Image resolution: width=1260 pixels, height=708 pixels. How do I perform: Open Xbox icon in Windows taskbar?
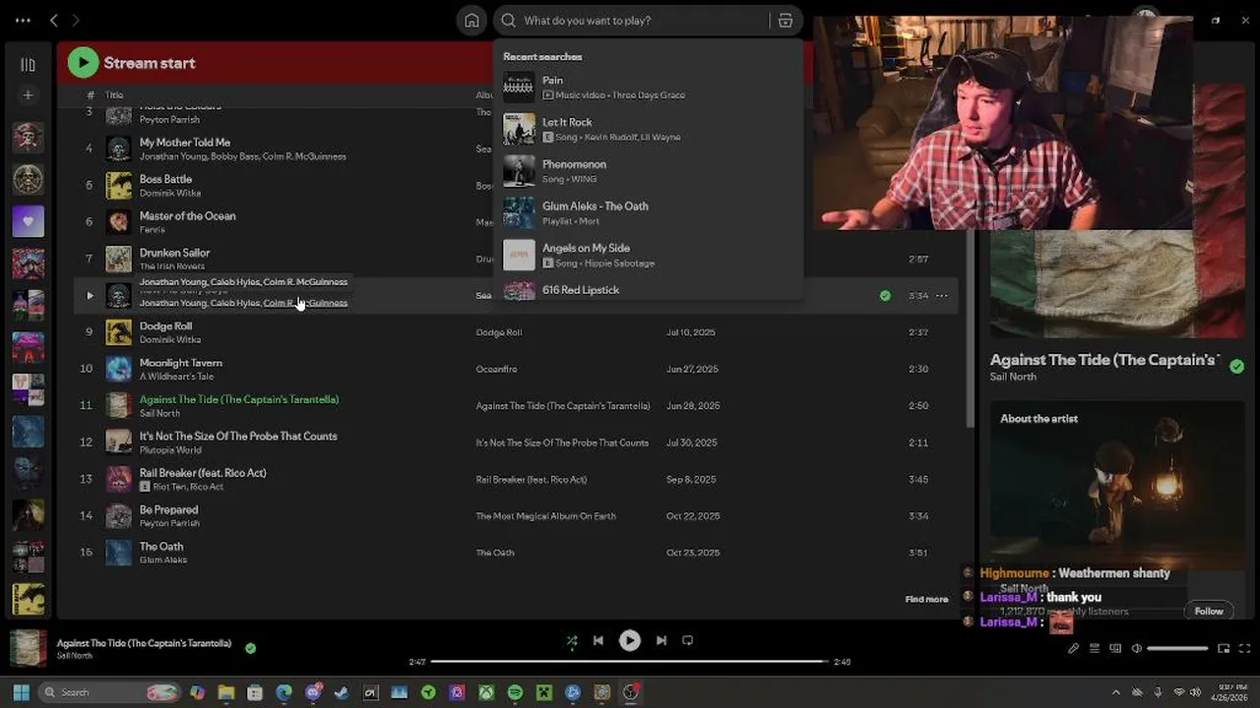coord(486,693)
